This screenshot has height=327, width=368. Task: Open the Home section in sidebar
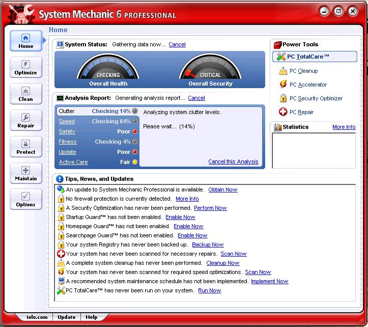(x=26, y=41)
